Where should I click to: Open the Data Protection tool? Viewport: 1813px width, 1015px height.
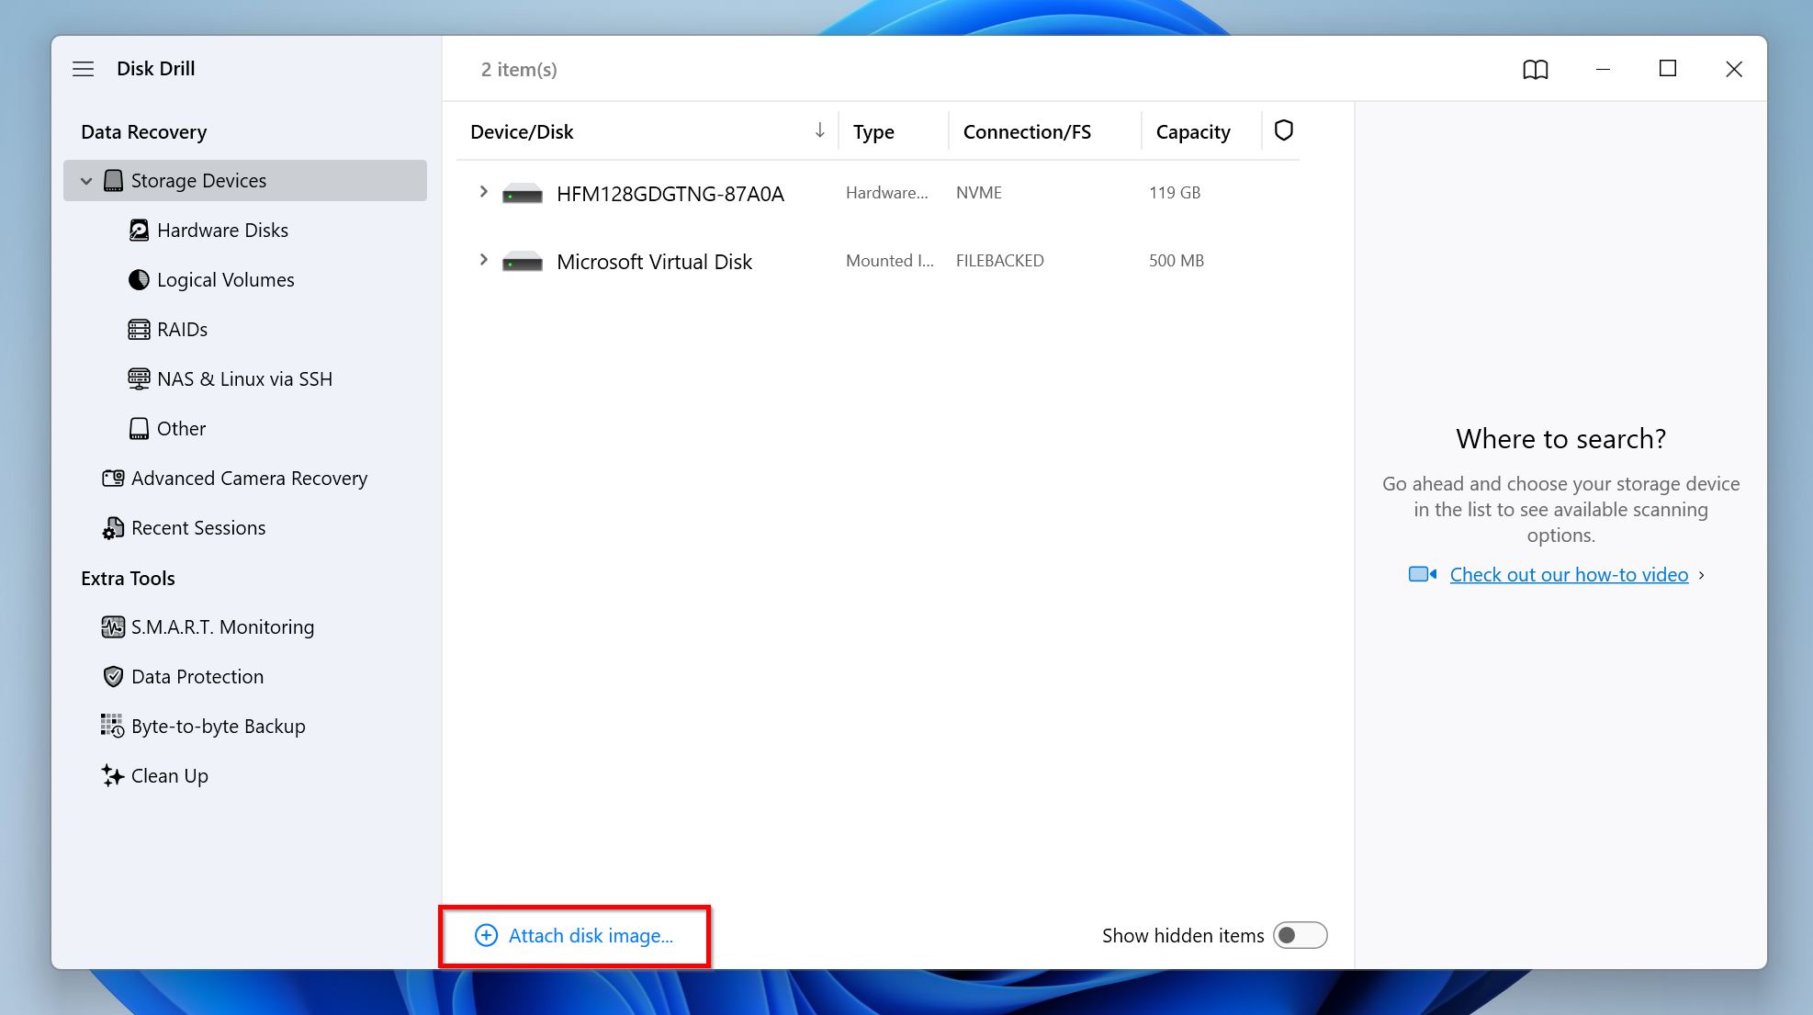(197, 676)
